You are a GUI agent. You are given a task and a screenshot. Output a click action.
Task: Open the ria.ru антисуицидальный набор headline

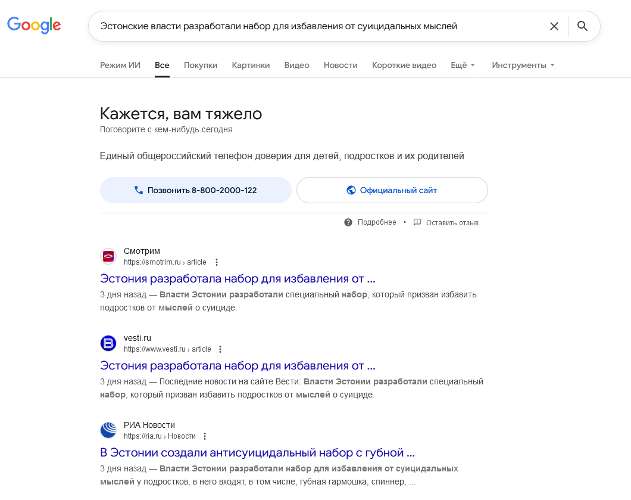[x=257, y=453]
